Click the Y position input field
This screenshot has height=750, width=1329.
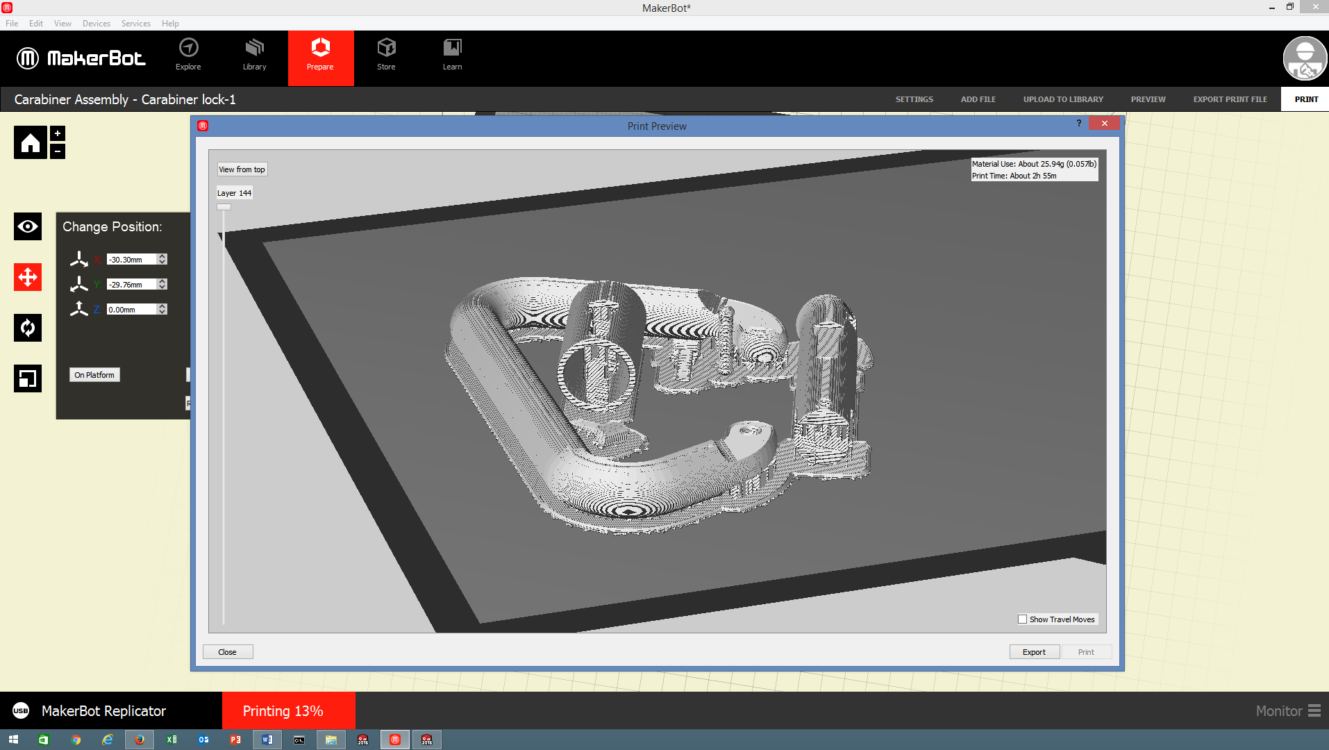click(x=132, y=284)
